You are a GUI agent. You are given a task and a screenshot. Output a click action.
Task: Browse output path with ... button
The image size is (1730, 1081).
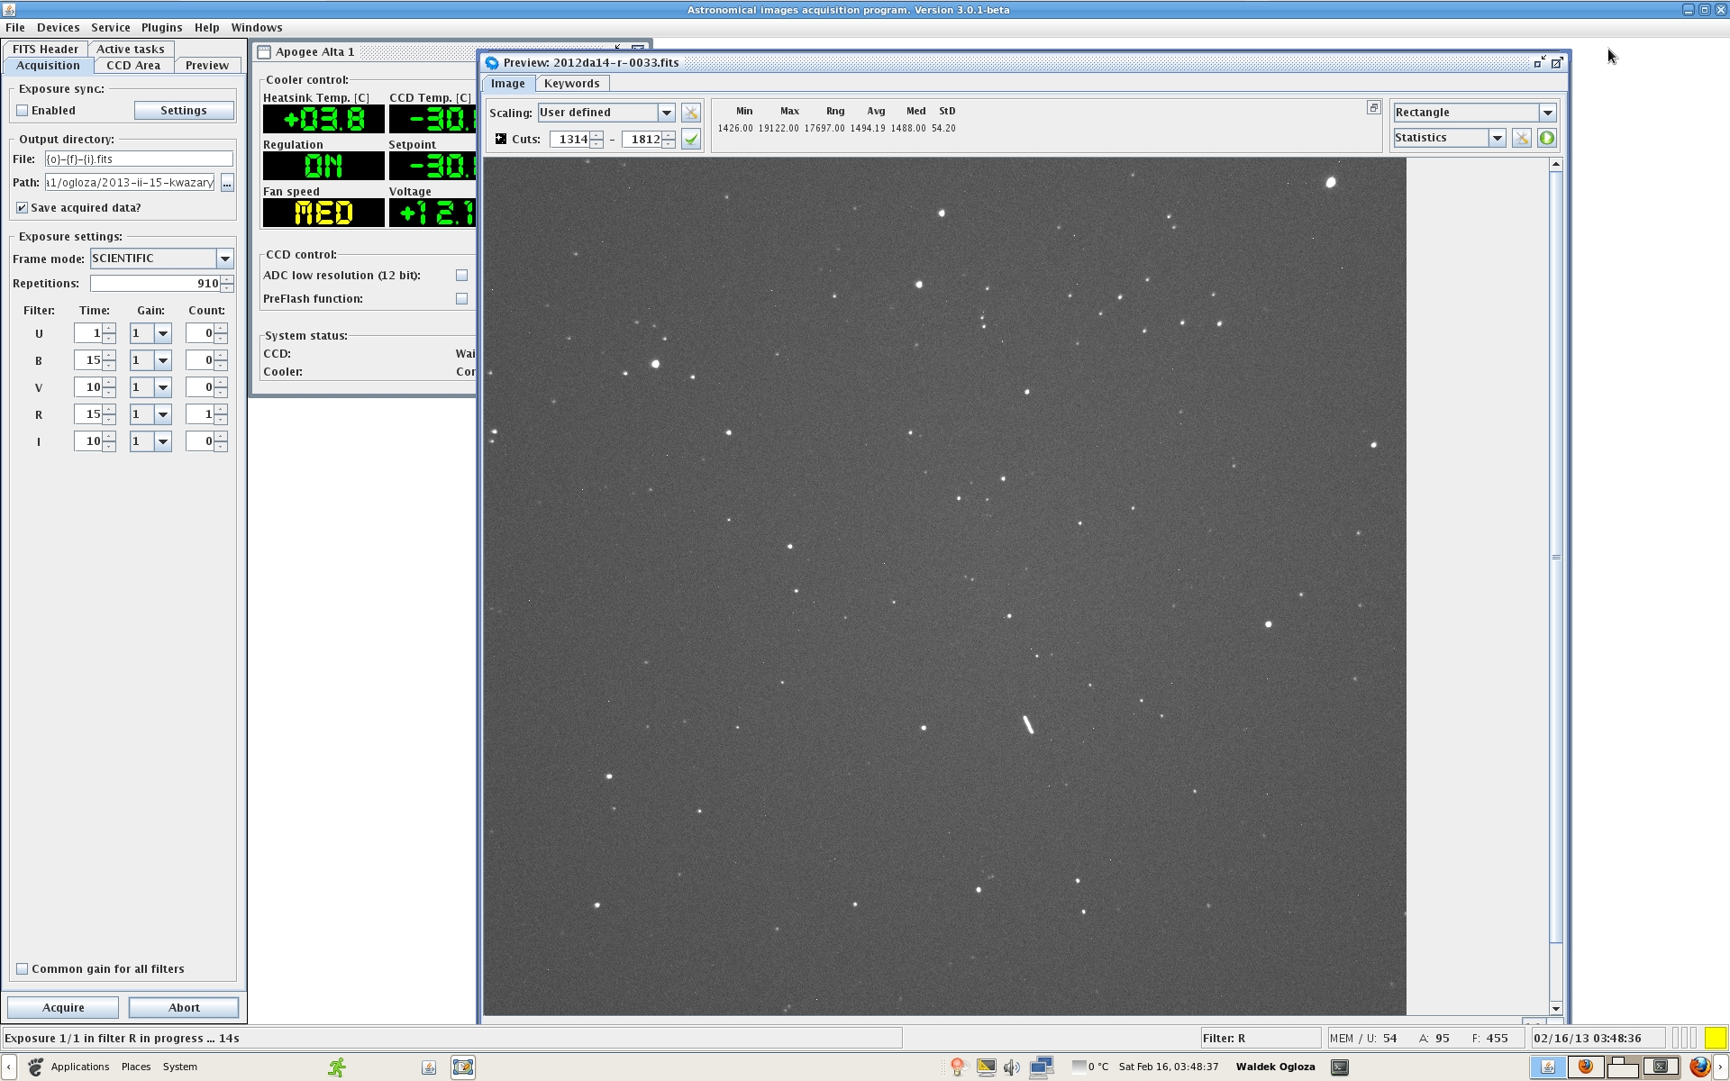coord(227,183)
